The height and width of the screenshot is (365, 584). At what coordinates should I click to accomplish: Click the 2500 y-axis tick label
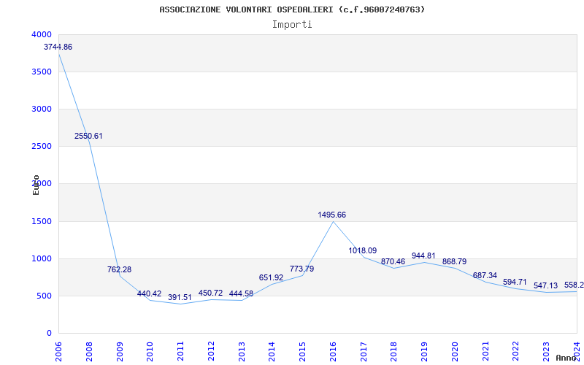pos(42,146)
